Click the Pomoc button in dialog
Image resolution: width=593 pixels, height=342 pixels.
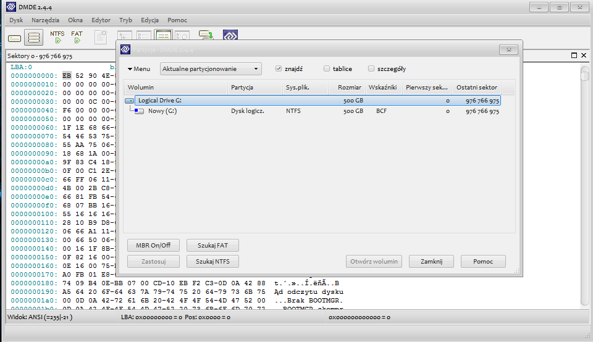483,261
